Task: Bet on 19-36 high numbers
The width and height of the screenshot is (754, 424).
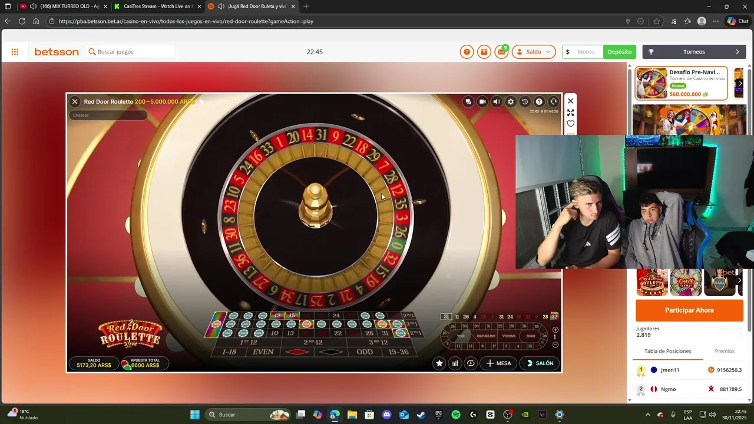Action: pyautogui.click(x=399, y=352)
